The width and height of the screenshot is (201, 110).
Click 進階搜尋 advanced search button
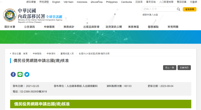[x=190, y=9]
